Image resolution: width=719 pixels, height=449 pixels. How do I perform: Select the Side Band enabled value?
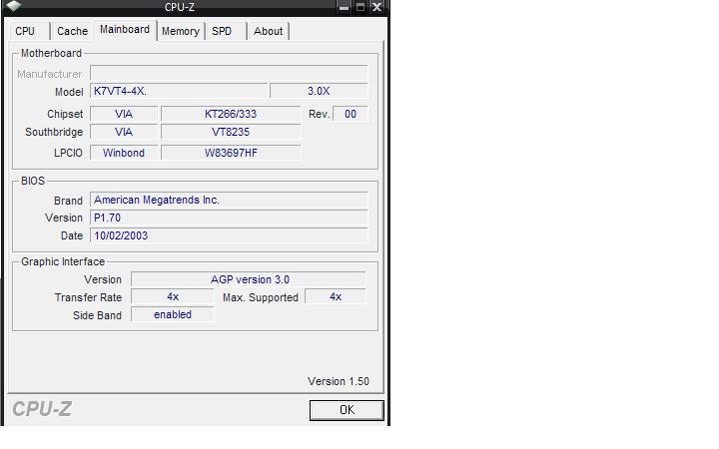(x=173, y=314)
